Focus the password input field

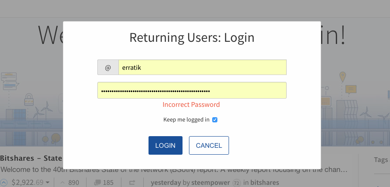(192, 90)
